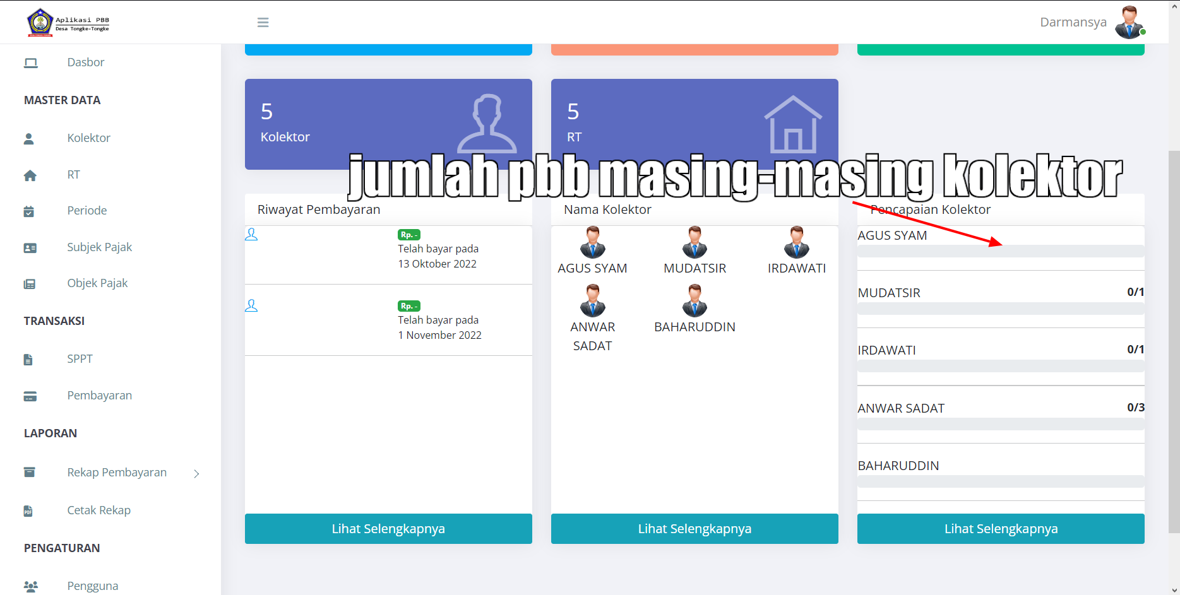Click the Pengguna users icon
This screenshot has width=1180, height=595.
tap(30, 586)
